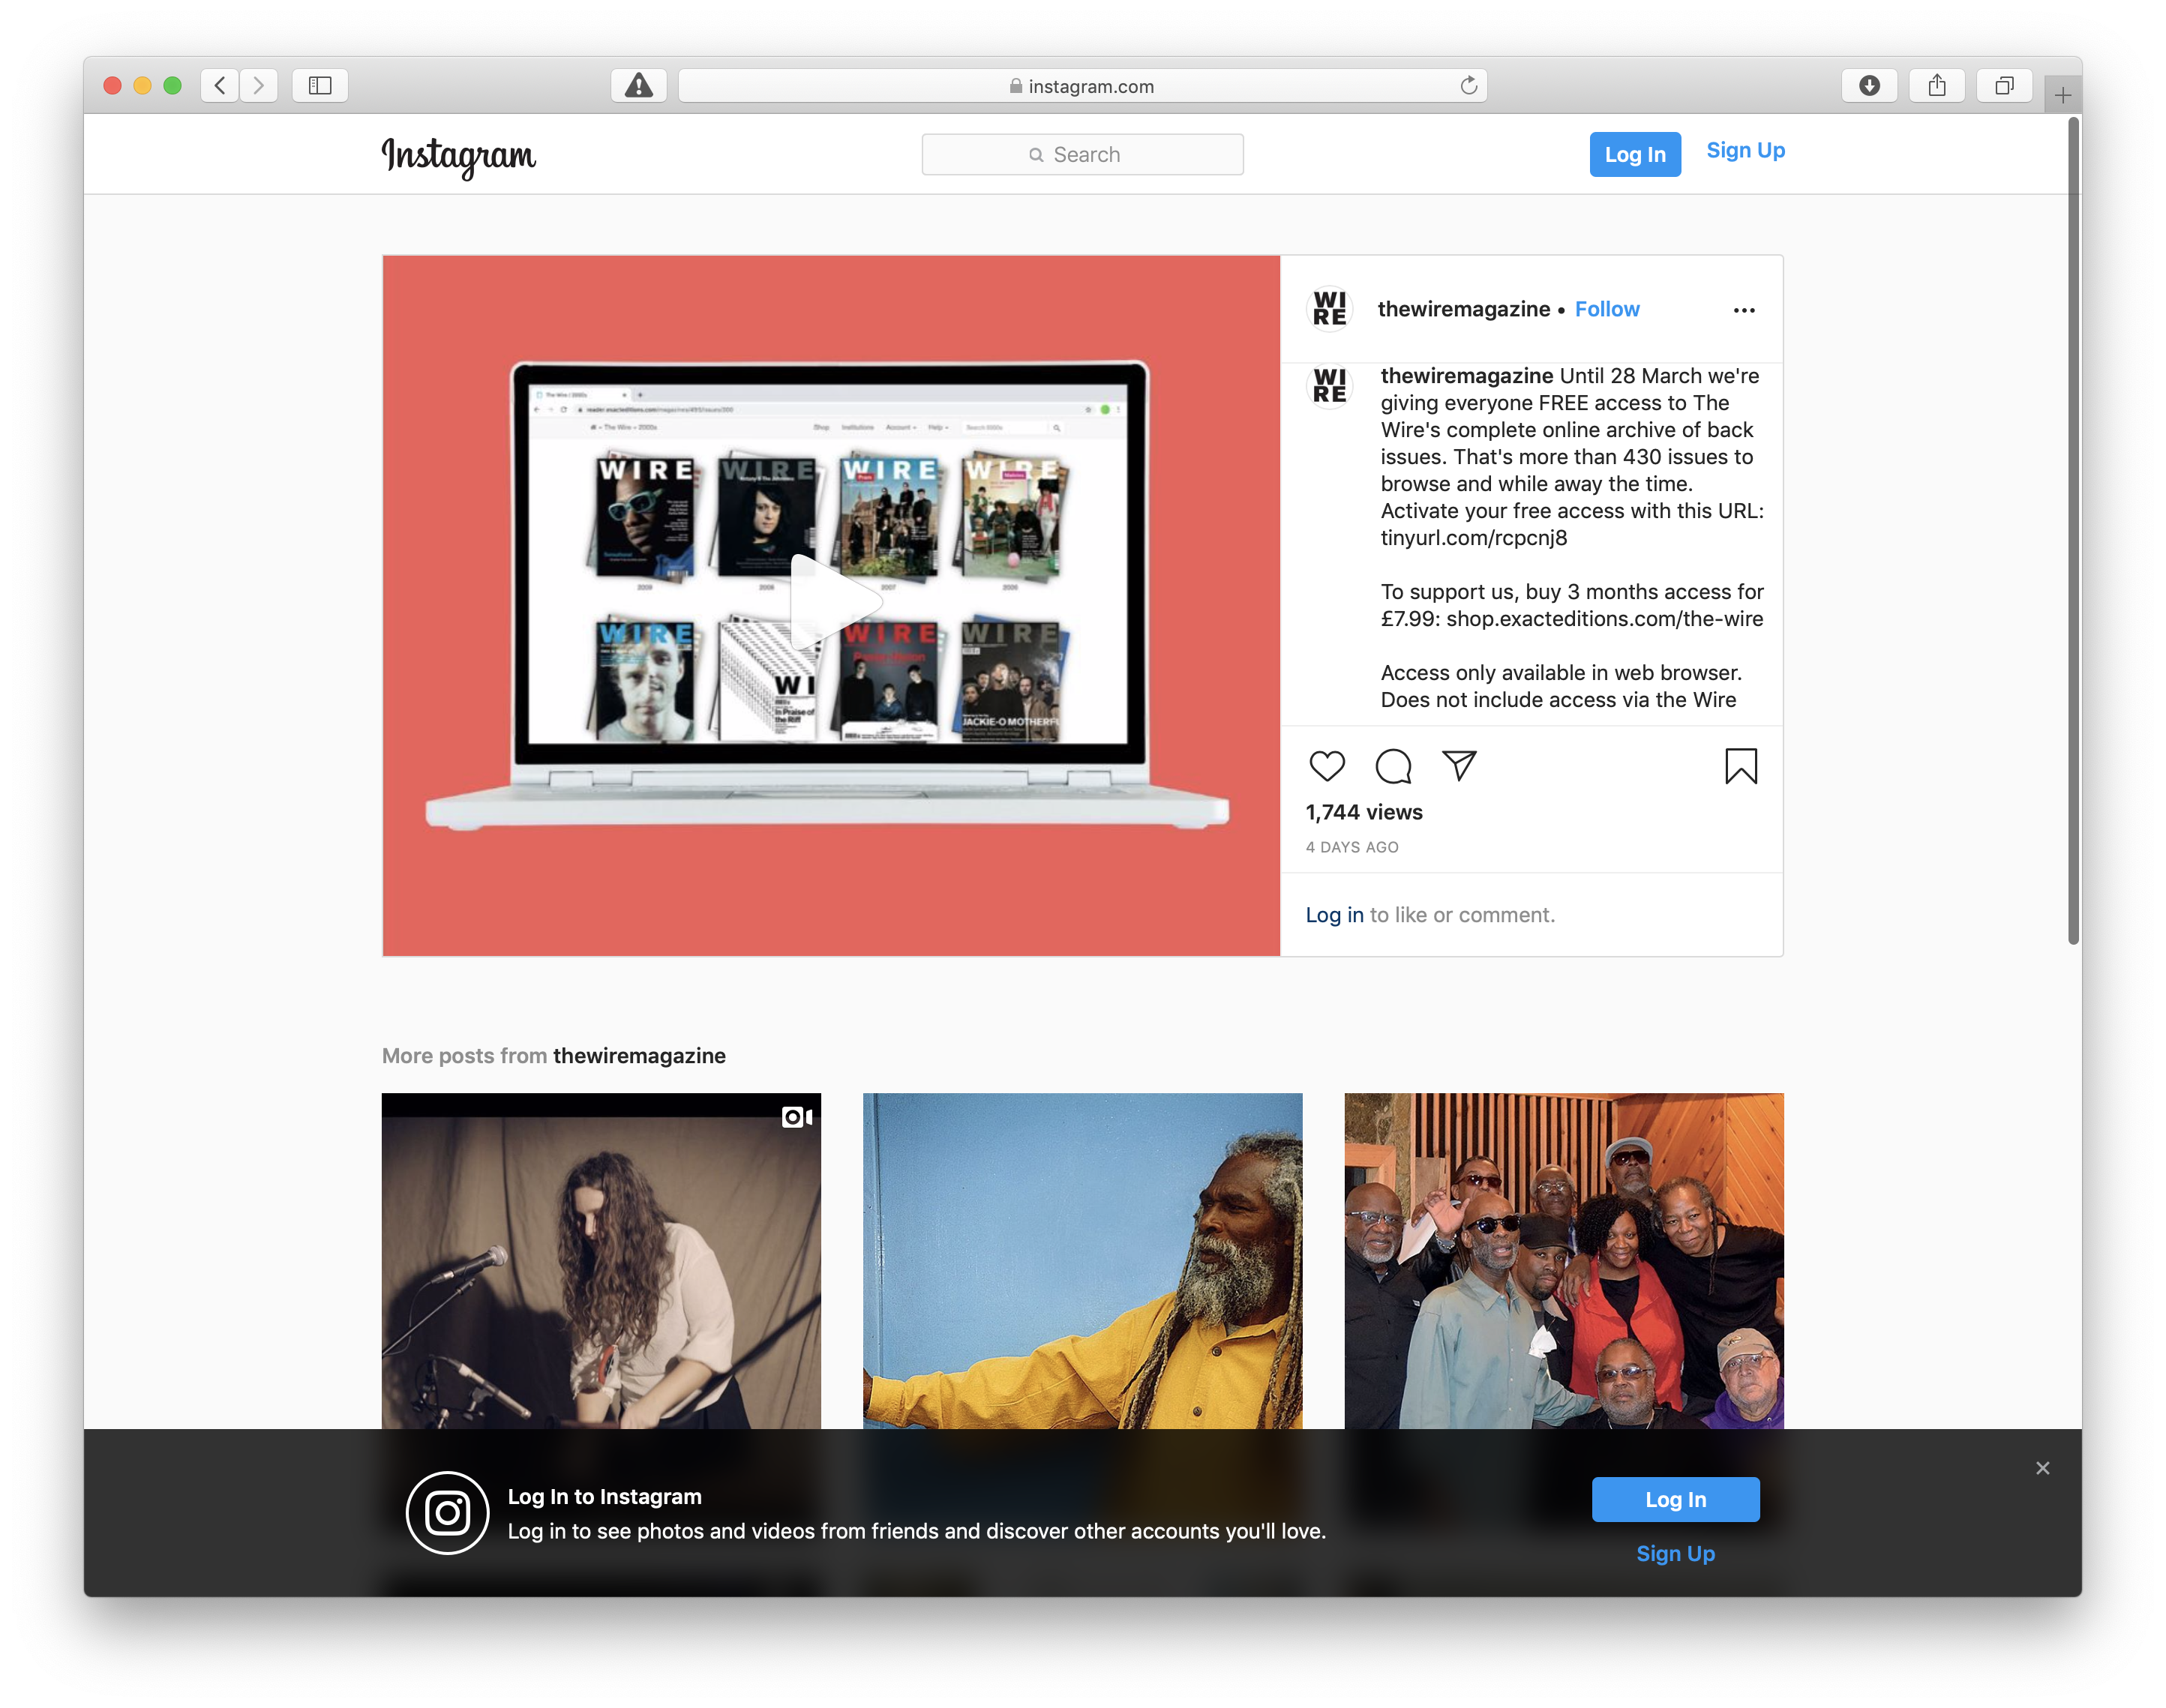The image size is (2166, 1708).
Task: Reload the page with refresh icon
Action: click(x=1468, y=86)
